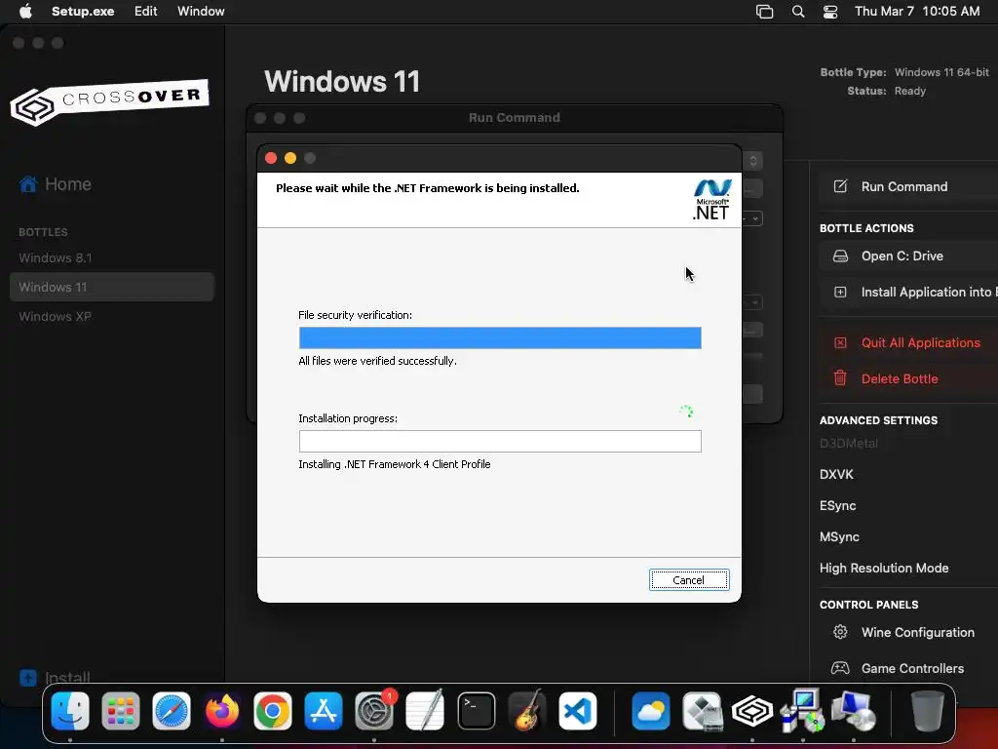This screenshot has height=749, width=998.
Task: Click the CrossOver logo
Action: [x=109, y=101]
